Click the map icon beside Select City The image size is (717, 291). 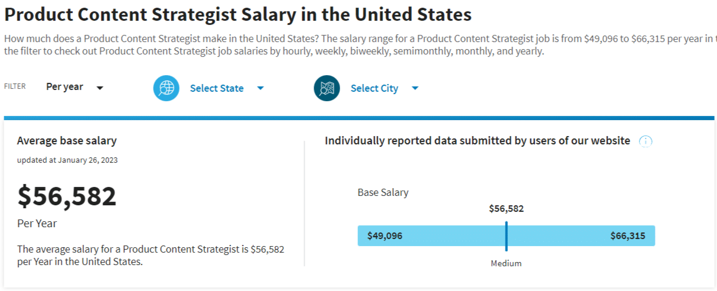click(327, 88)
